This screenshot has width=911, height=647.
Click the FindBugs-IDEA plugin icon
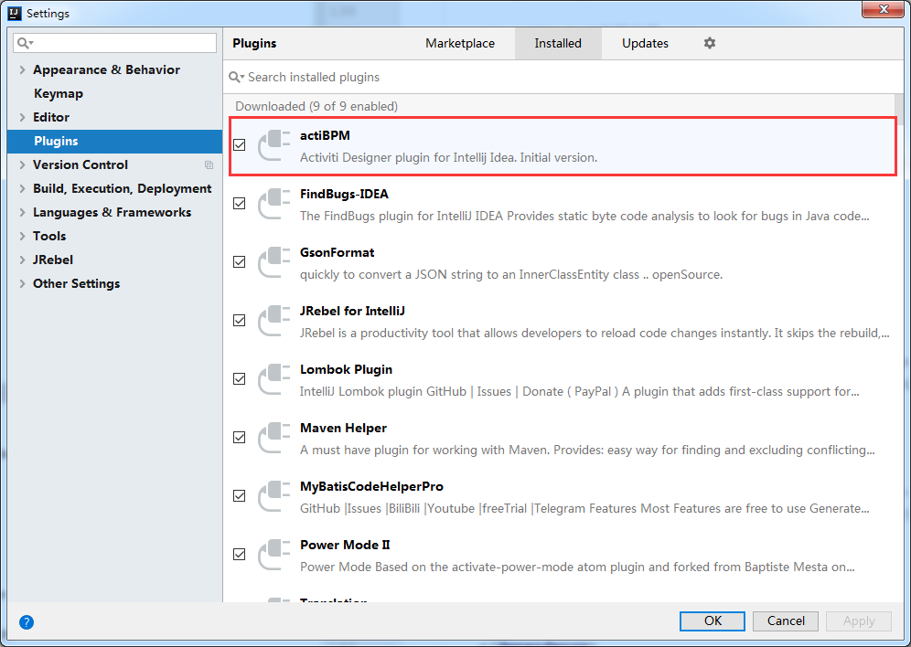point(273,204)
